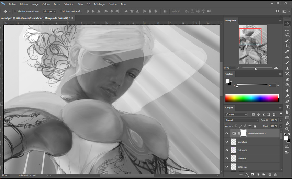Choose the Brush tool
The height and width of the screenshot is (179, 292).
coord(287,62)
